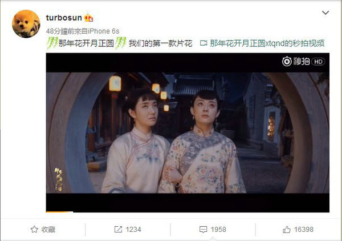Expand the comments count 1958

click(x=218, y=230)
